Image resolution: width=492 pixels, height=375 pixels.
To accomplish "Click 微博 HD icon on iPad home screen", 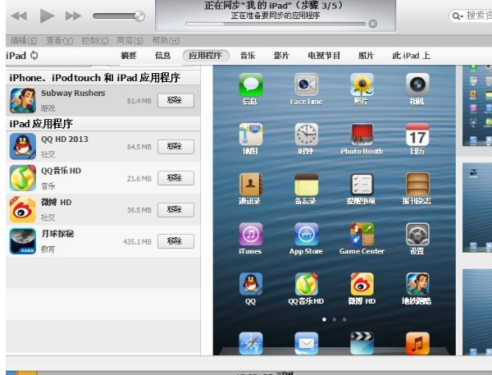I will coord(362,284).
